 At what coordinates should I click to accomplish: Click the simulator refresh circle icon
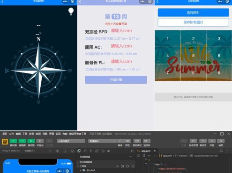(50, 151)
